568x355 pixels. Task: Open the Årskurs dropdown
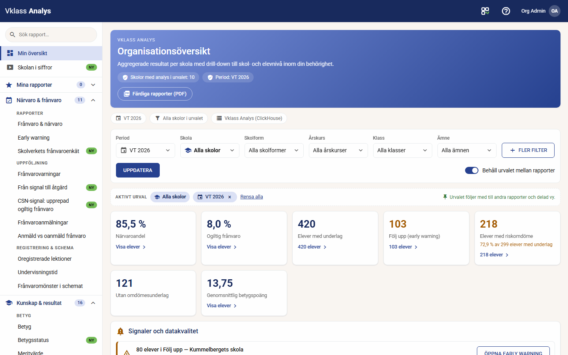point(338,150)
